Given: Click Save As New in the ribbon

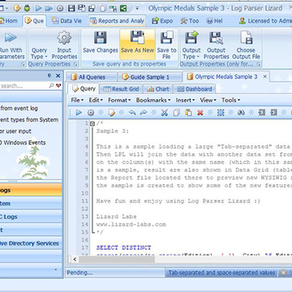Looking at the screenshot, I should [137, 45].
